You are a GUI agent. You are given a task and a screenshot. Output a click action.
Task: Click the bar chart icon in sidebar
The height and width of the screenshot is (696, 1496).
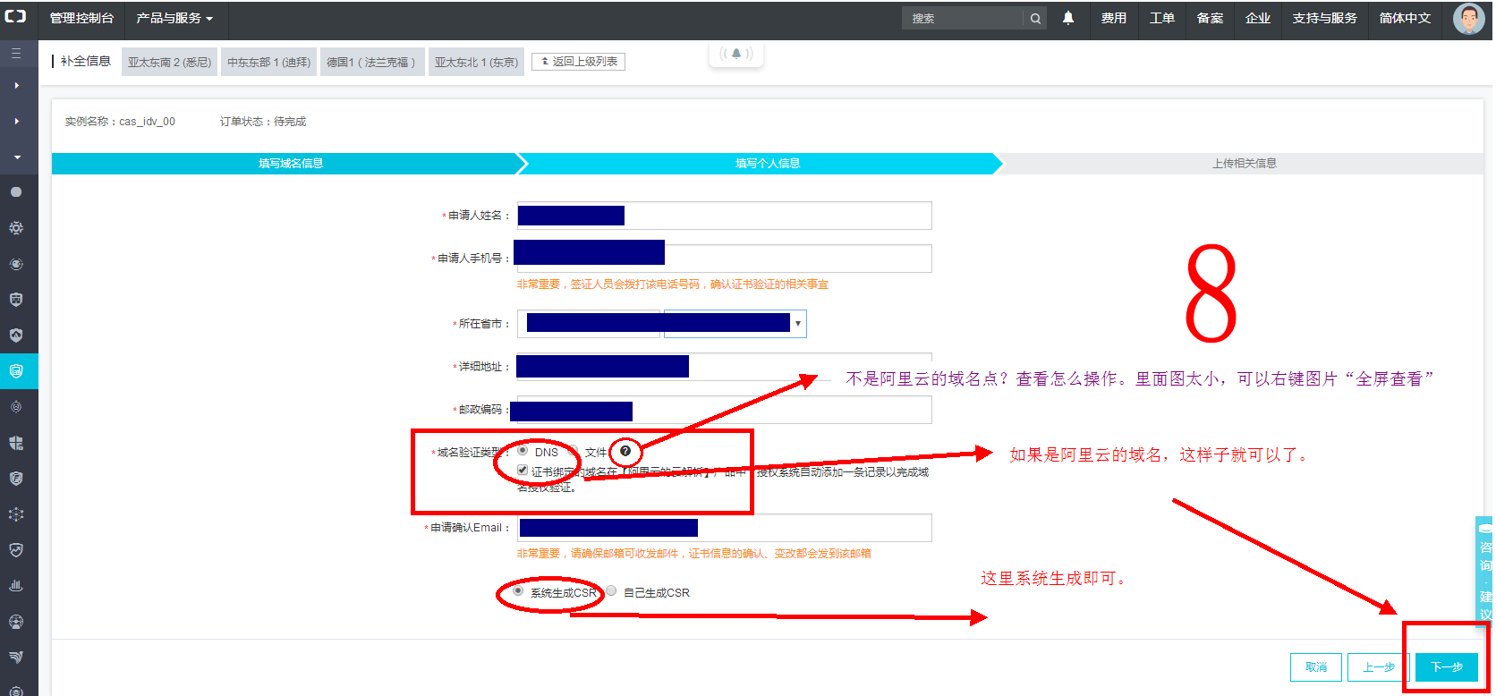pos(16,586)
